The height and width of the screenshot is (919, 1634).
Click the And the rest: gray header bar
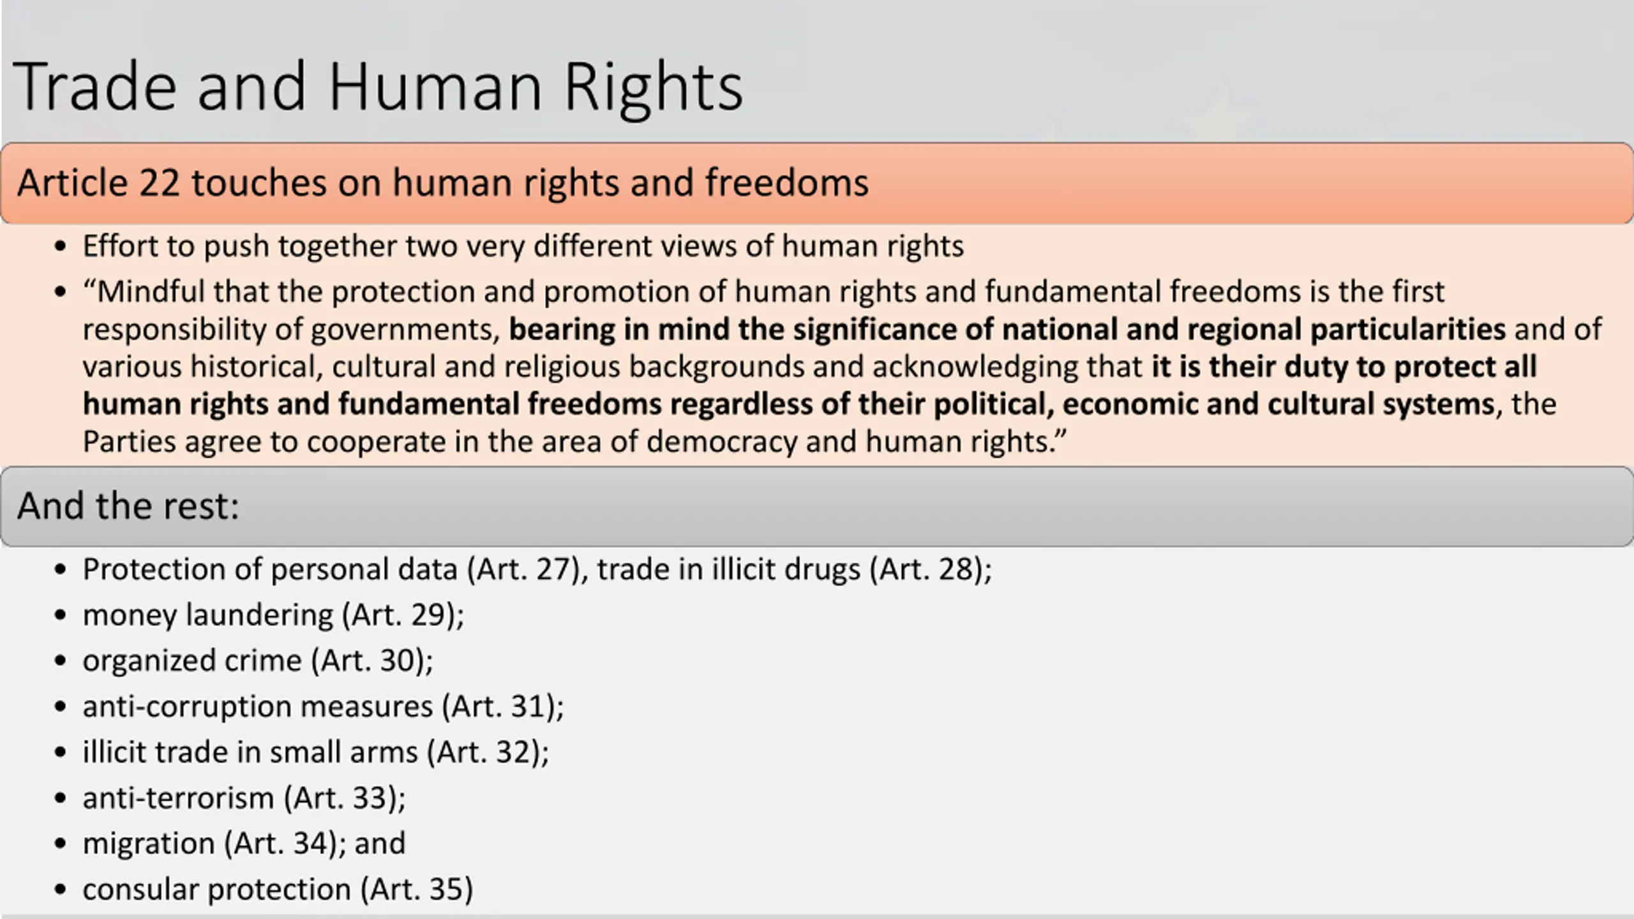pyautogui.click(x=817, y=506)
